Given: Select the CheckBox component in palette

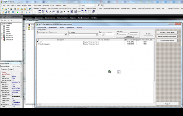Looking at the screenshot, I should (x=65, y=12).
